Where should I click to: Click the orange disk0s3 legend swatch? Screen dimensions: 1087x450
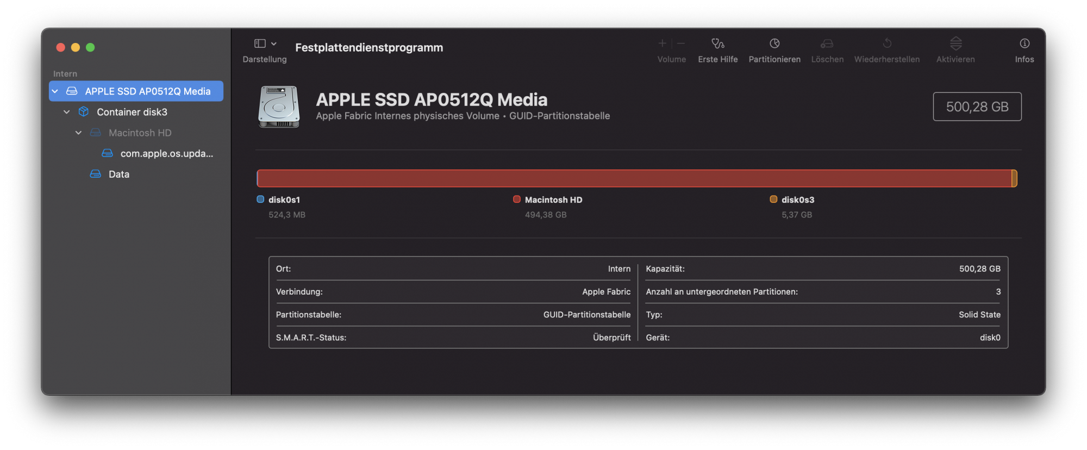tap(773, 199)
